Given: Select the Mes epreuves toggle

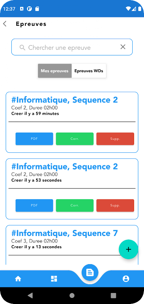Looking at the screenshot, I should pos(55,71).
